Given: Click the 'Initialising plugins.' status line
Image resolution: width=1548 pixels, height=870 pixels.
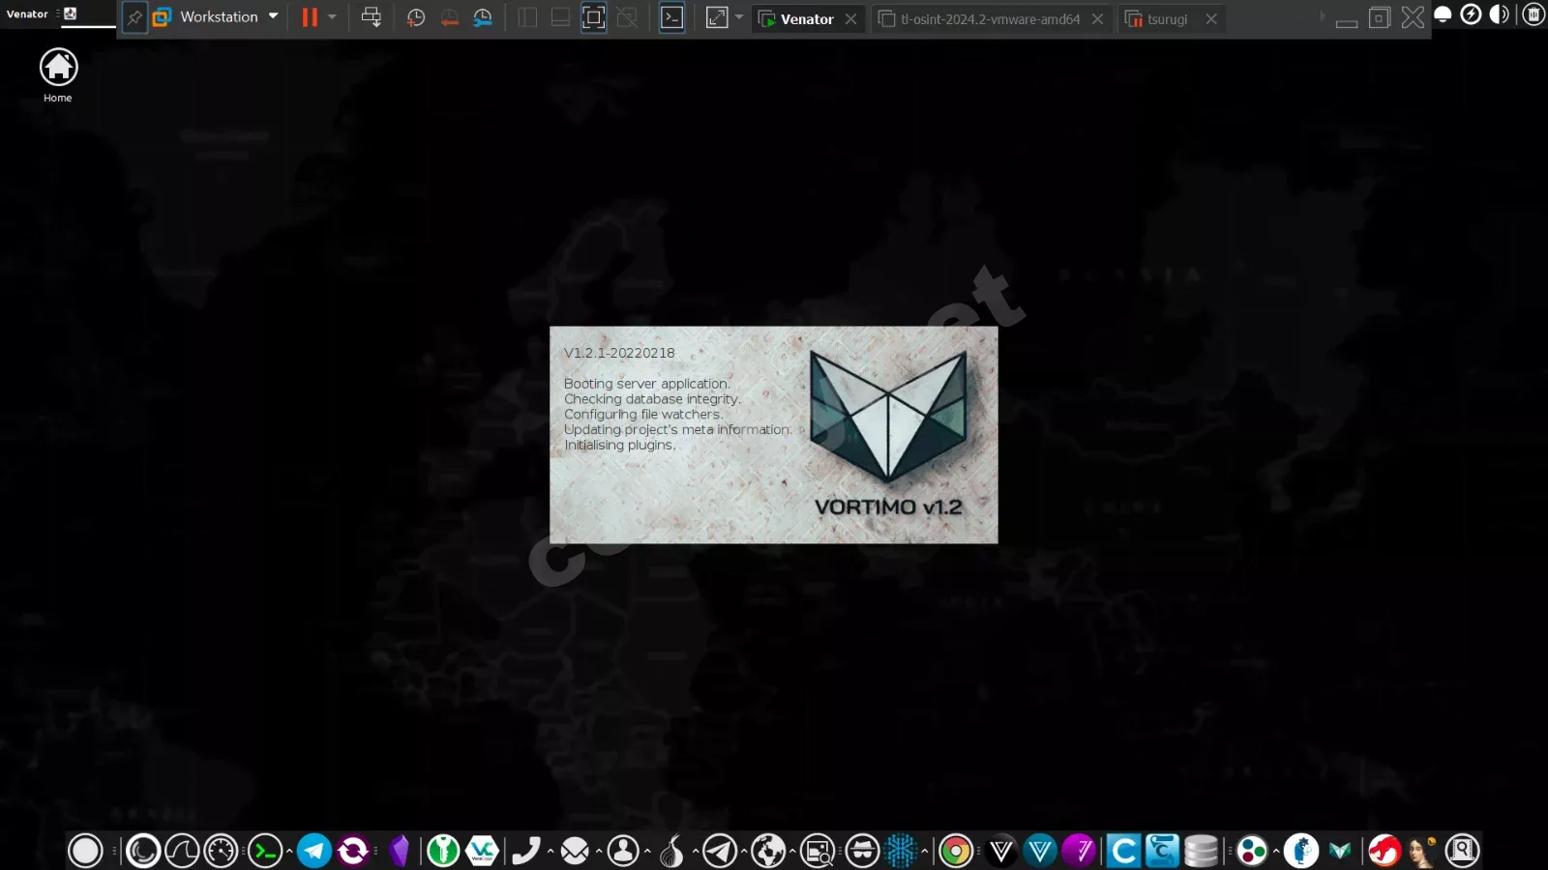Looking at the screenshot, I should (x=620, y=445).
